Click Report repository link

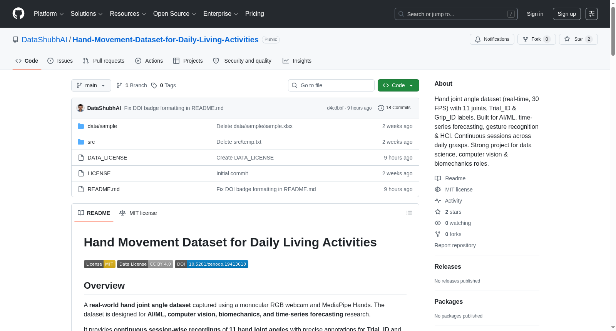(455, 245)
